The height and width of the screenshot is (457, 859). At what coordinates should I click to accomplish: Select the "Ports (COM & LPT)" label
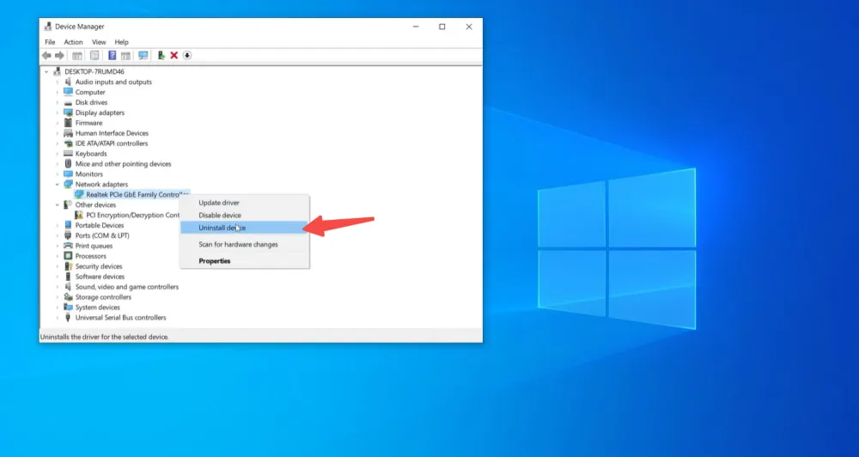coord(102,235)
